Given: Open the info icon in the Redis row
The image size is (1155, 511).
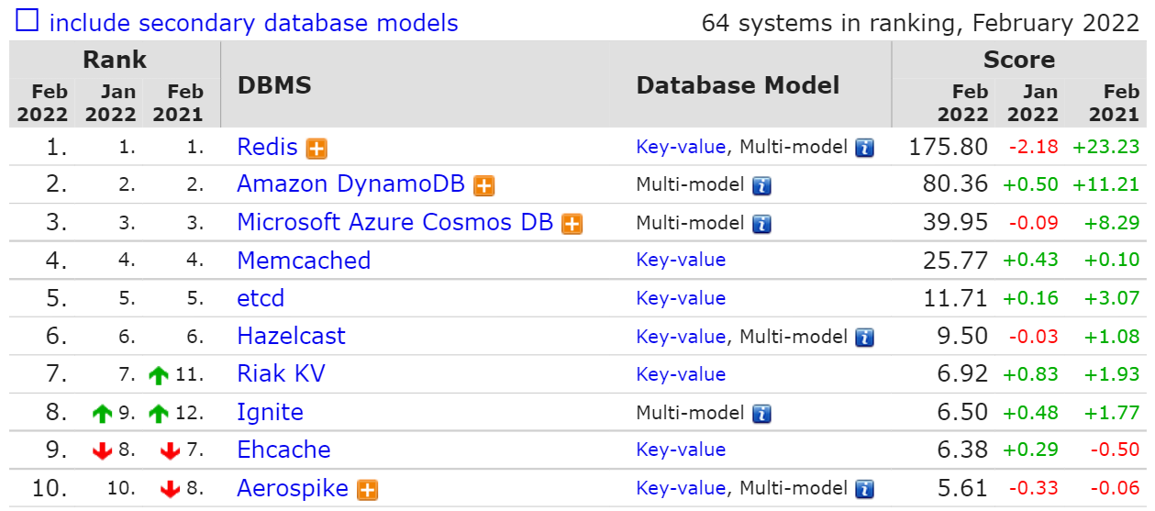Looking at the screenshot, I should point(864,148).
